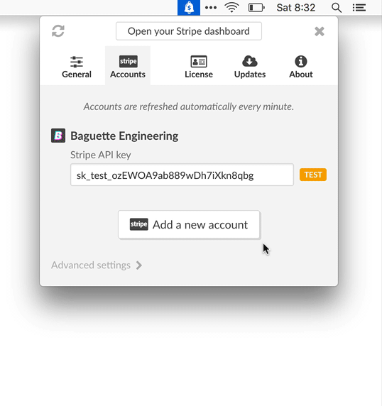Viewport: 382px width, 406px height.
Task: Close the preferences popover
Action: [320, 31]
